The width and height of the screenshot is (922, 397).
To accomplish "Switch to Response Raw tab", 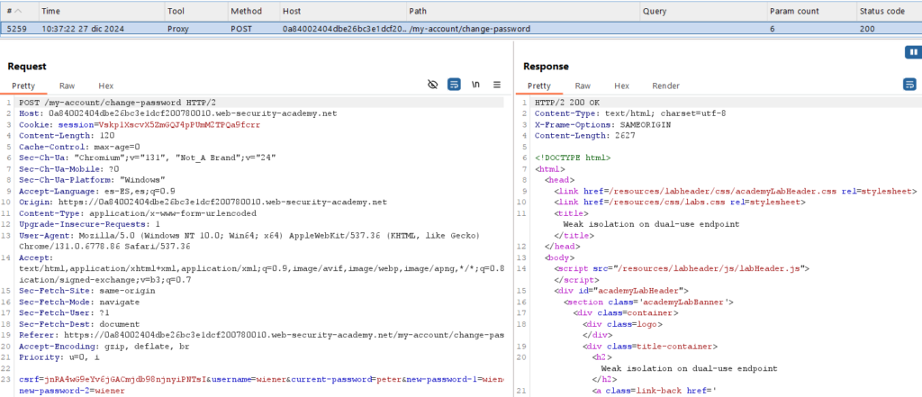I will (x=583, y=86).
